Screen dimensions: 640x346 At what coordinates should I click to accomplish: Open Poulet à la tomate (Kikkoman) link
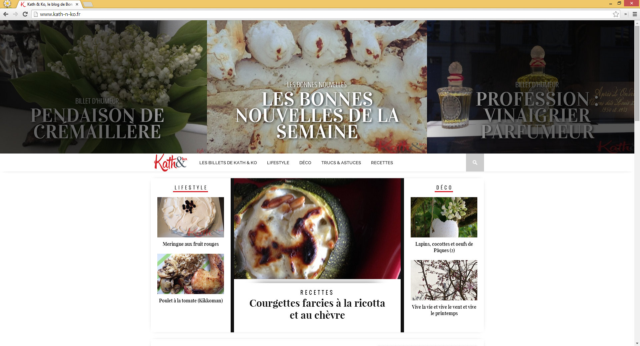tap(191, 300)
